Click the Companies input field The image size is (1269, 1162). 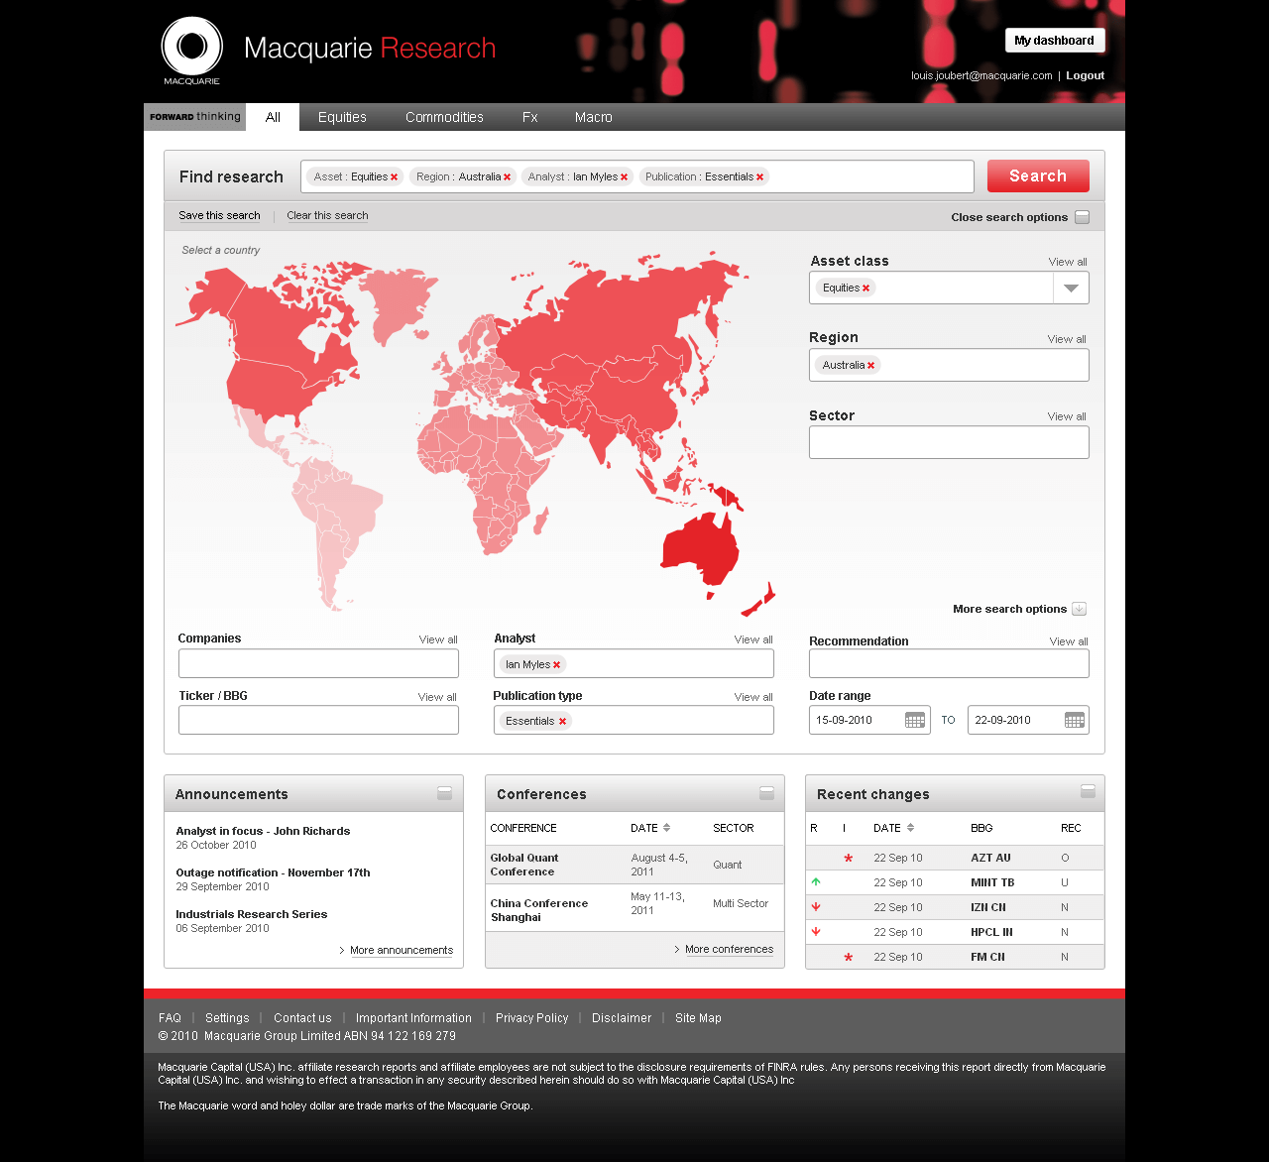(x=318, y=663)
